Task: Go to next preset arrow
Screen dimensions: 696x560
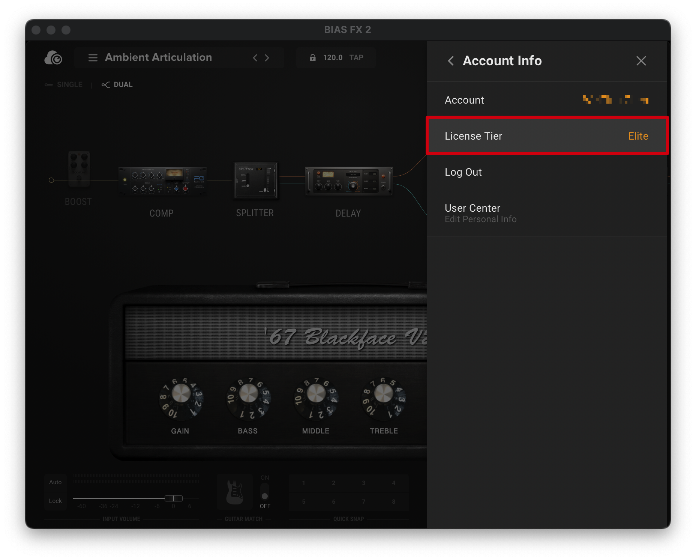Action: 267,58
